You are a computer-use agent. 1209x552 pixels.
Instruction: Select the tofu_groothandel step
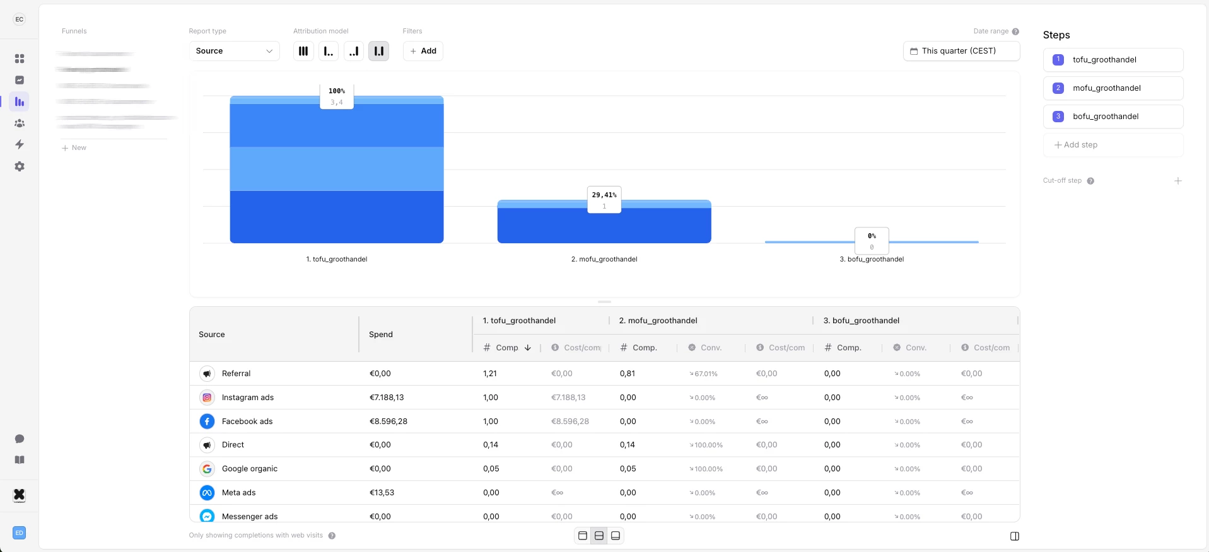(x=1113, y=60)
